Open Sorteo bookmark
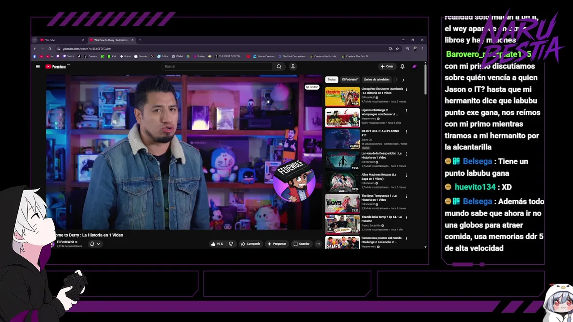Screen dimensions: 573x322 pyautogui.click(x=199, y=56)
